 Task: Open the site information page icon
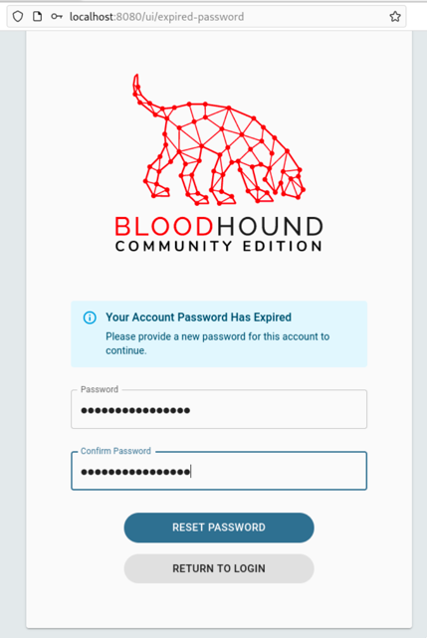coord(38,17)
